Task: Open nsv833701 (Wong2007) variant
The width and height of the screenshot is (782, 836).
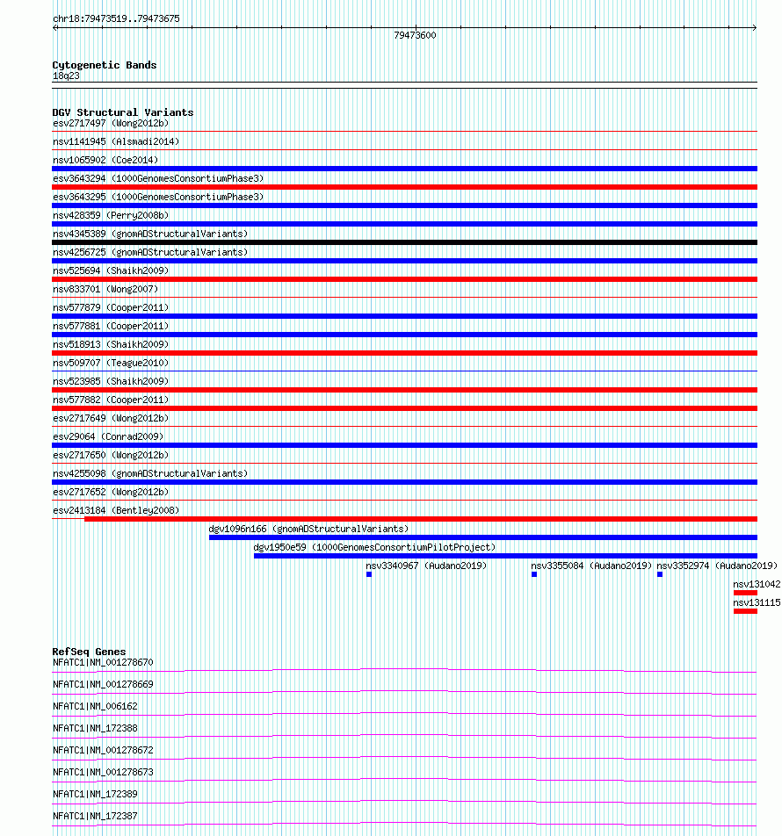Action: 105,290
